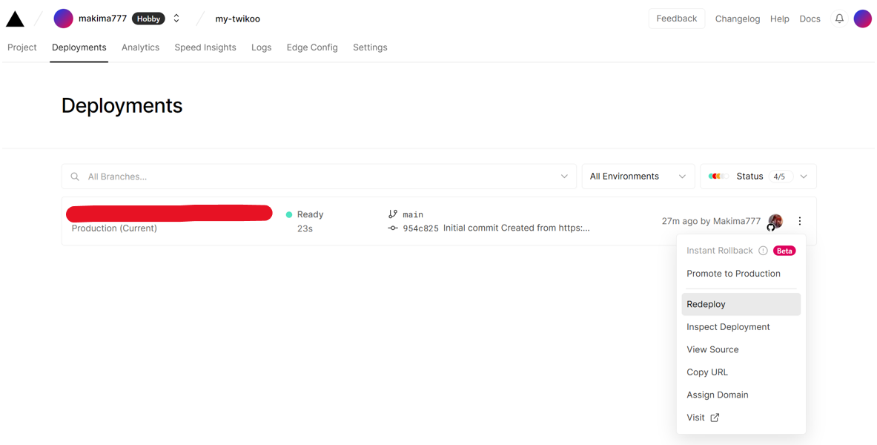Open the Changelog link

(x=737, y=19)
